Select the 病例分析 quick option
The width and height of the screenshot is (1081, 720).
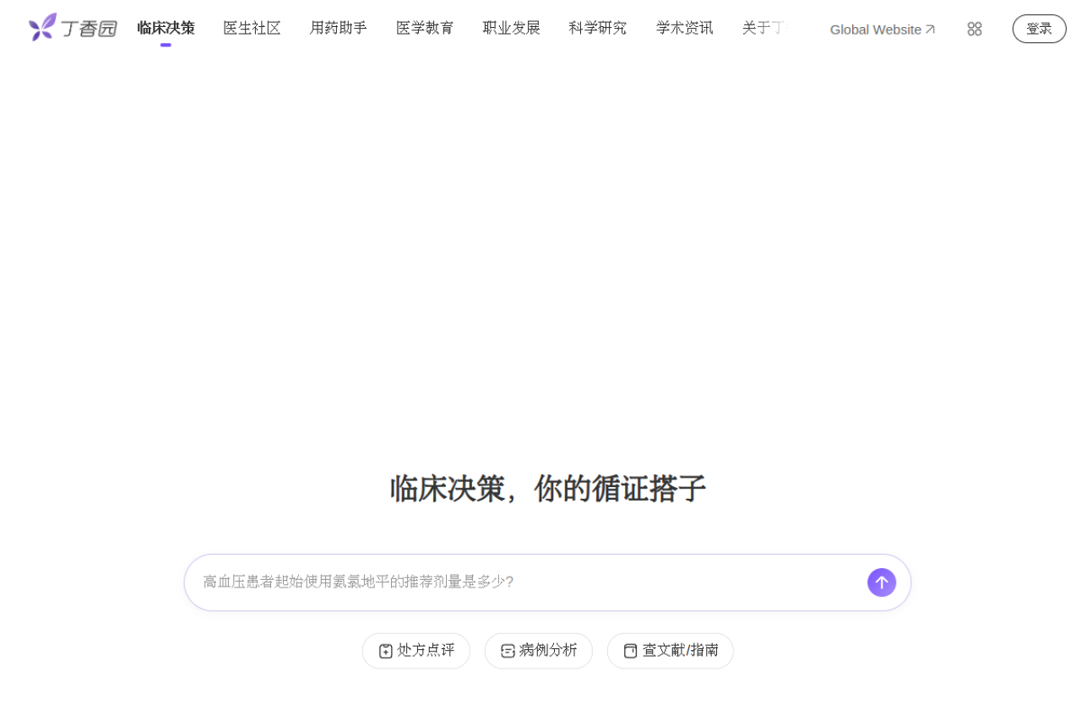[x=539, y=651]
